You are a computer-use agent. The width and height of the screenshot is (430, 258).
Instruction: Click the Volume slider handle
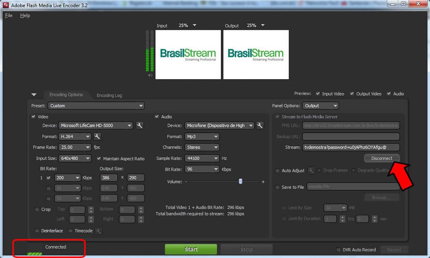241,181
